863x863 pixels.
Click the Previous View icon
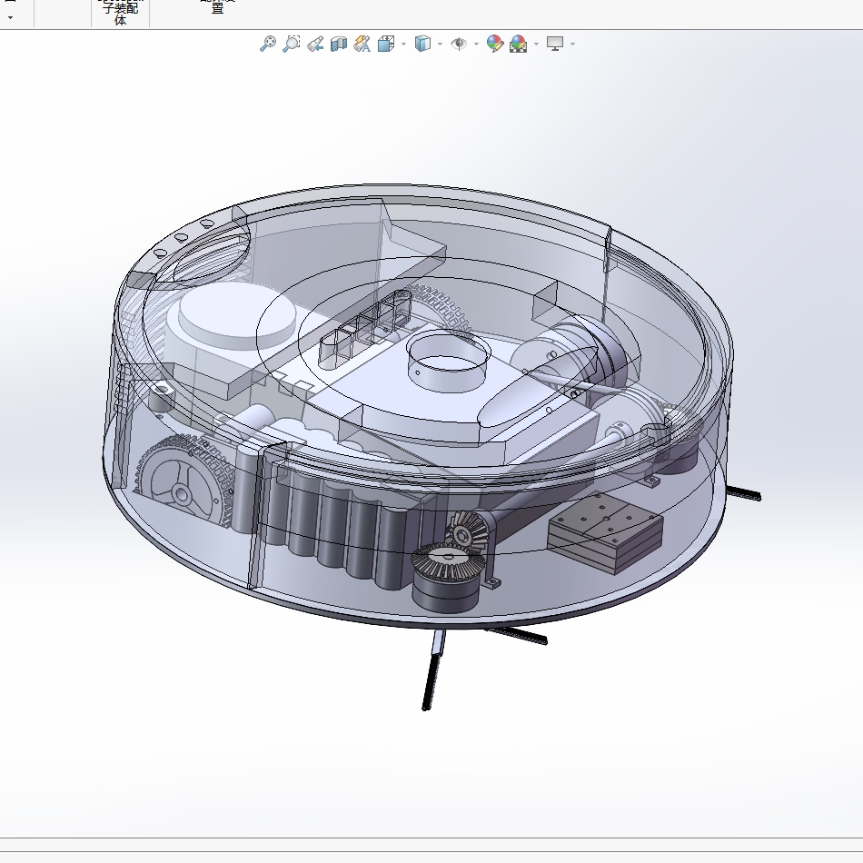pyautogui.click(x=315, y=44)
